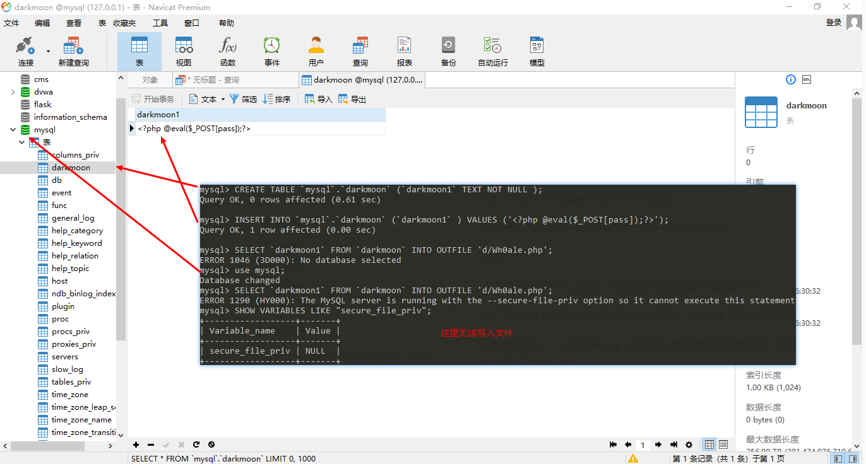Collapse the mysql database node

(x=13, y=130)
